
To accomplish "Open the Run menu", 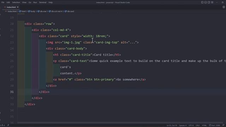I will pos(35,2).
